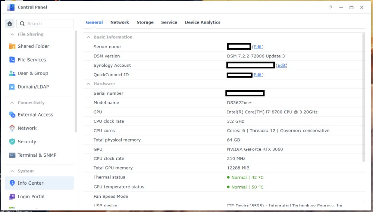Open File Services icon
This screenshot has width=373, height=212.
tap(12, 60)
